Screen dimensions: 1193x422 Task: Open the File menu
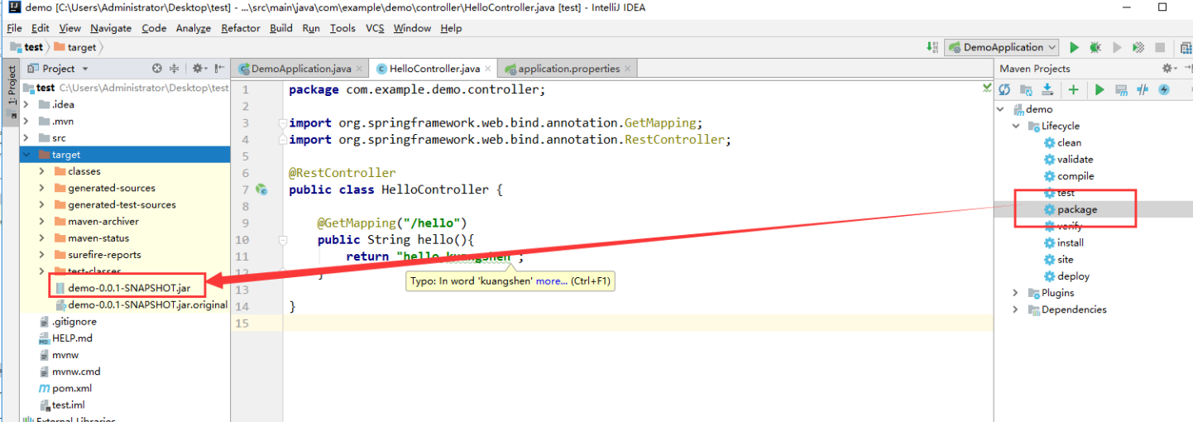click(x=14, y=28)
